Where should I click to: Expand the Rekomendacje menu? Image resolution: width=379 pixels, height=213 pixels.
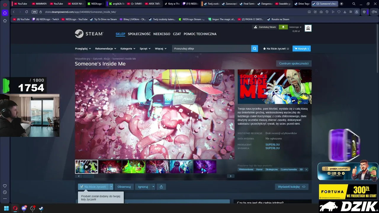pyautogui.click(x=105, y=49)
